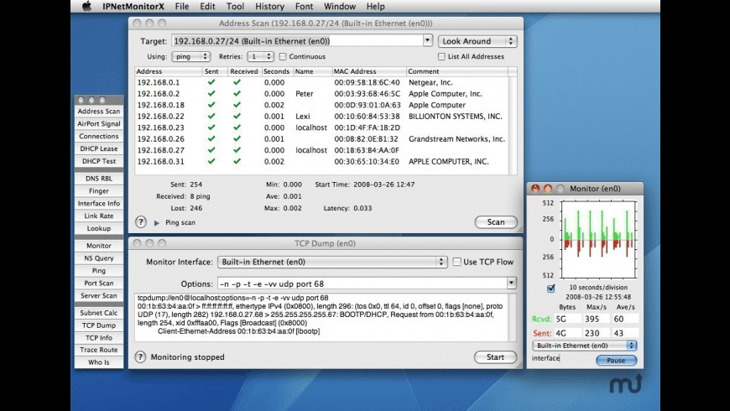This screenshot has width=730, height=411.
Task: Open the Port Scan tool
Action: (99, 283)
